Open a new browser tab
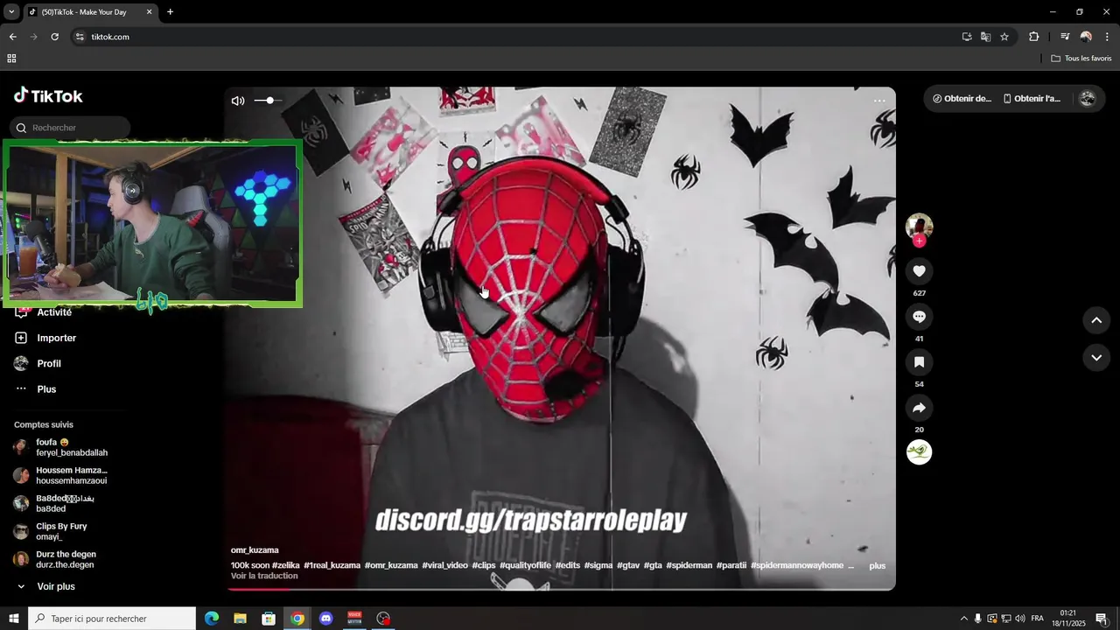The height and width of the screenshot is (630, 1120). click(x=170, y=12)
